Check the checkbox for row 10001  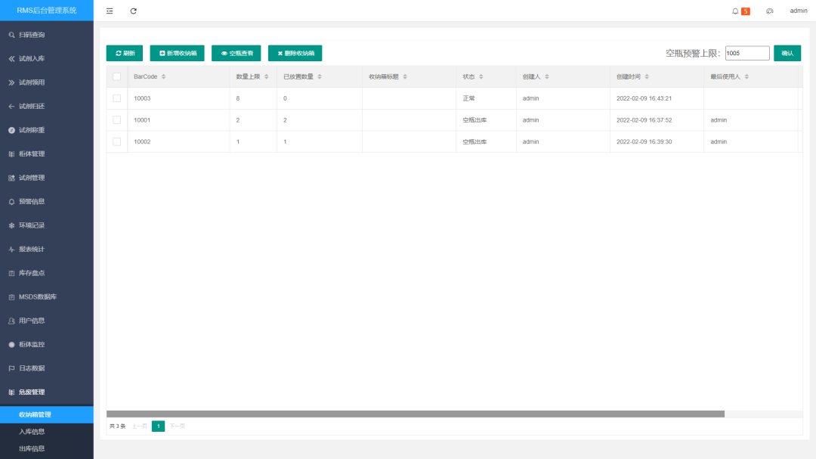pos(116,119)
